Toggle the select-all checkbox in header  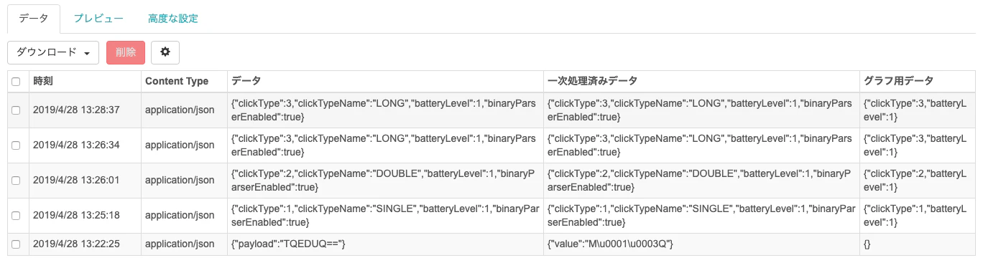tap(16, 82)
